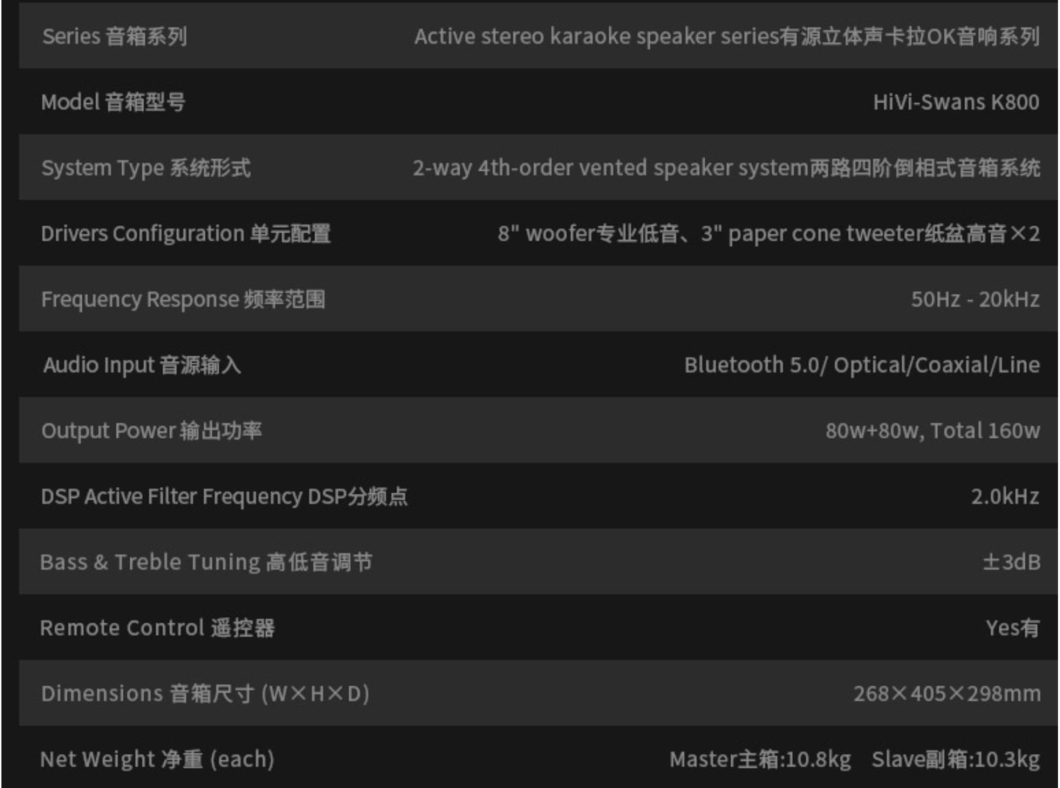Viewport: 1060px width, 788px height.
Task: Click the 'Series 音箱系列' label
Action: click(114, 37)
